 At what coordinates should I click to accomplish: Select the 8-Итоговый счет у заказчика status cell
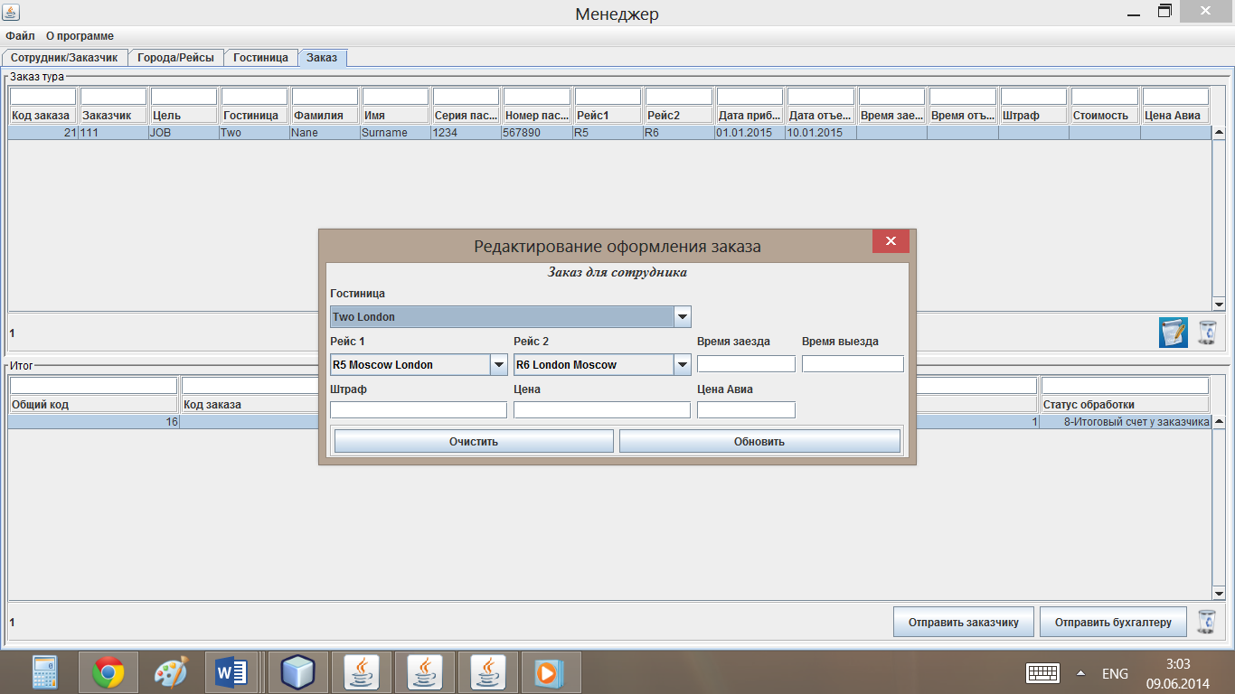(x=1126, y=422)
